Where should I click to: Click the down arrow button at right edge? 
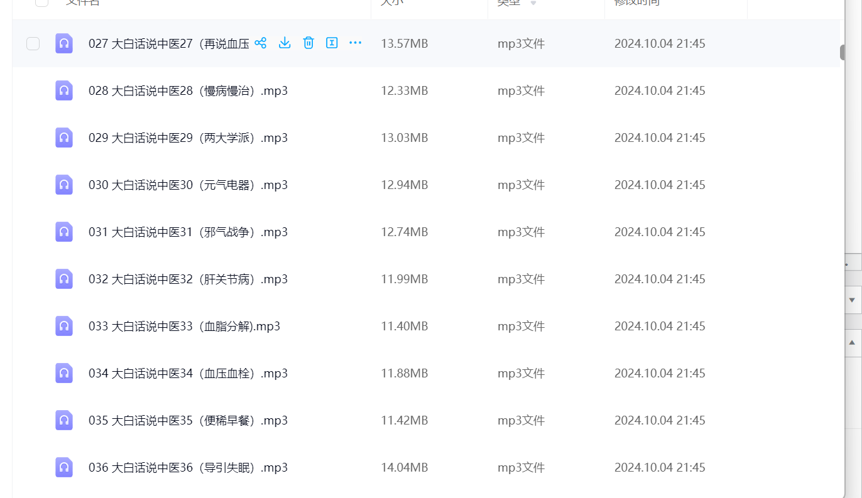pos(853,300)
